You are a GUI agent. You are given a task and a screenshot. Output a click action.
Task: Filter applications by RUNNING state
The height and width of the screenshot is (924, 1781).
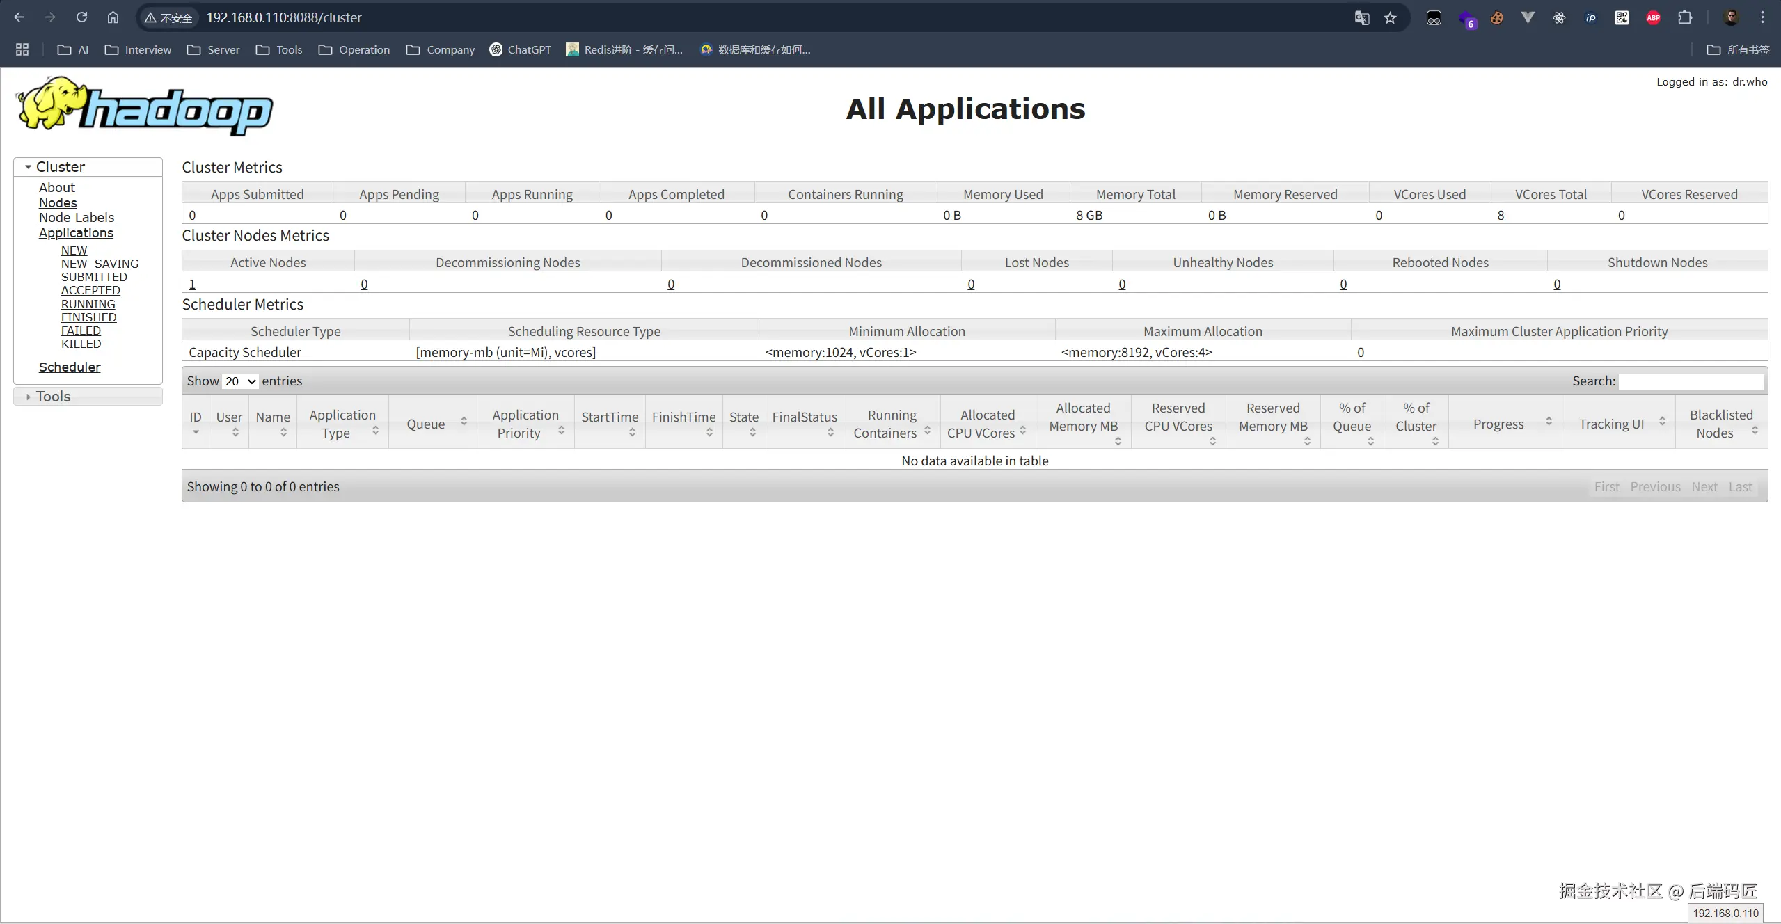coord(88,304)
